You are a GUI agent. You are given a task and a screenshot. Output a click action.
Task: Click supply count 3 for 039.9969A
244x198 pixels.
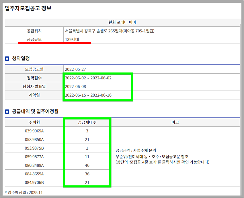87,131
